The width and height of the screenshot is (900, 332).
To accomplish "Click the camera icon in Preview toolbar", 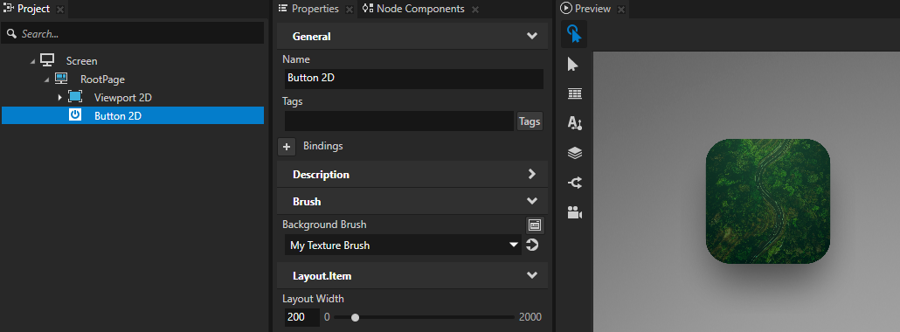I will [x=575, y=212].
